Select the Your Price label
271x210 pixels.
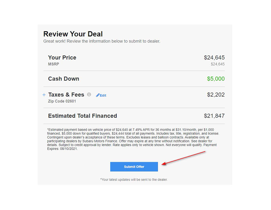[62, 58]
